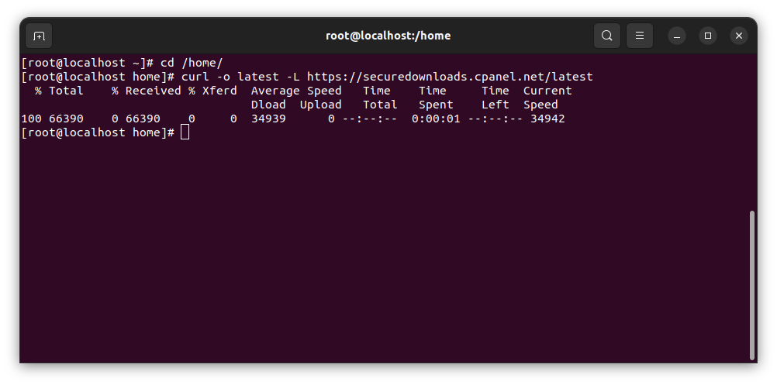Minimize the terminal window
This screenshot has width=777, height=385.
677,36
